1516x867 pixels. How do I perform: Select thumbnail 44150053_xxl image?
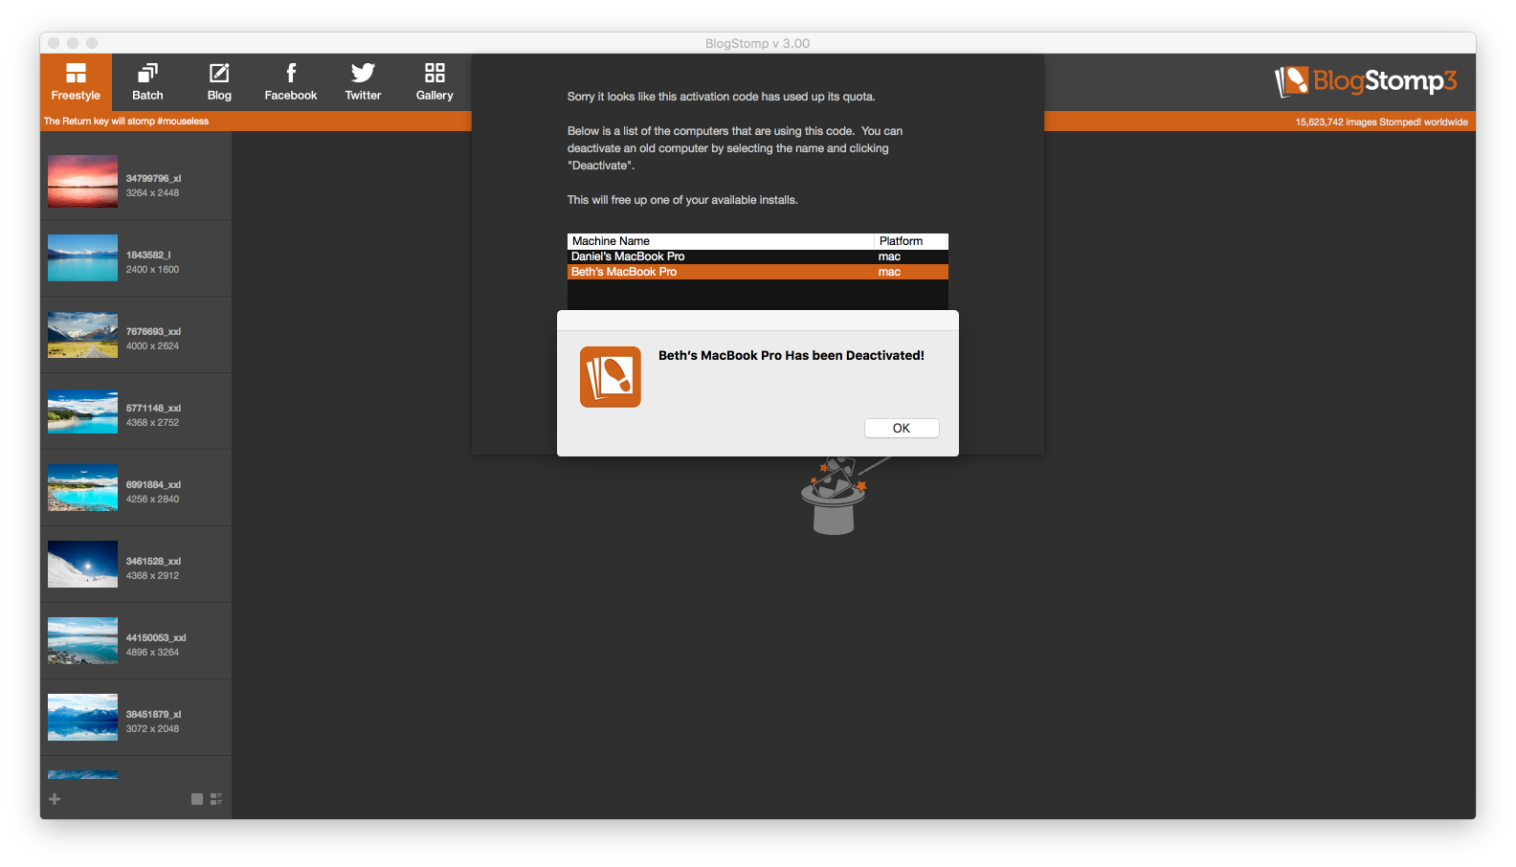coord(83,641)
